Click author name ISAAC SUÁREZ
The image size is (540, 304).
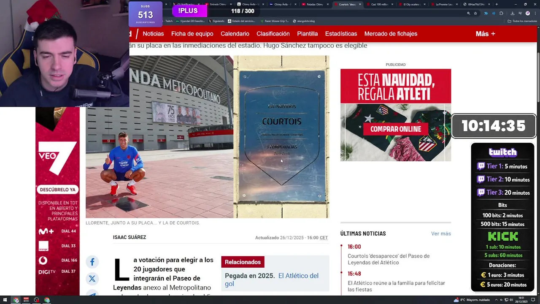(130, 237)
